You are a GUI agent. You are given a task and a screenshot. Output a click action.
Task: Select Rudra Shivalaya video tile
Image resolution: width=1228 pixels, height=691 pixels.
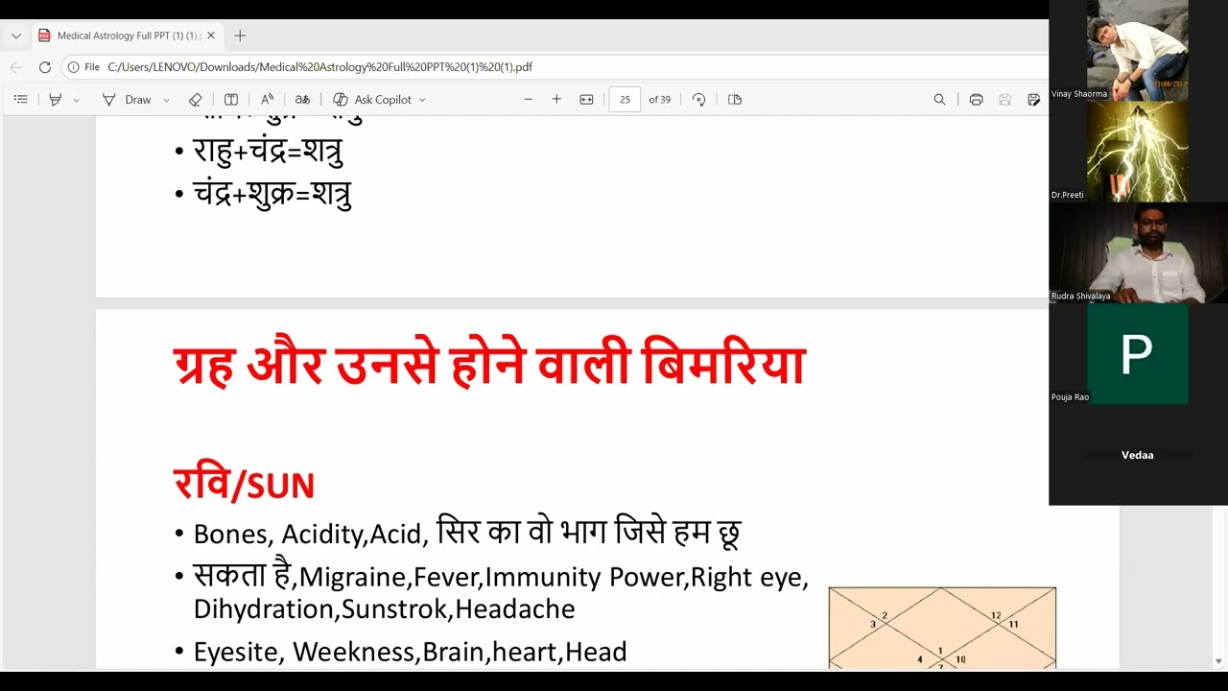(1138, 253)
